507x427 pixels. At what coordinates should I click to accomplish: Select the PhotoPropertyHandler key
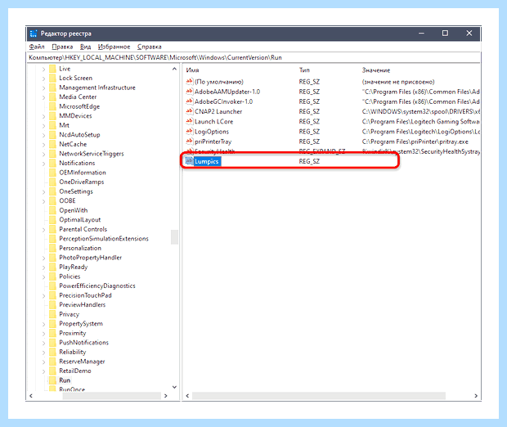(91, 258)
